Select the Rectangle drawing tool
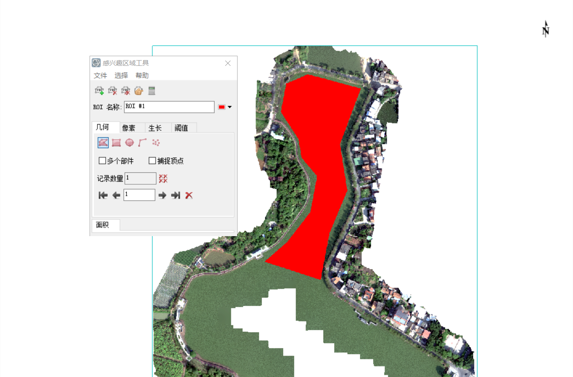The height and width of the screenshot is (377, 573). pyautogui.click(x=116, y=143)
